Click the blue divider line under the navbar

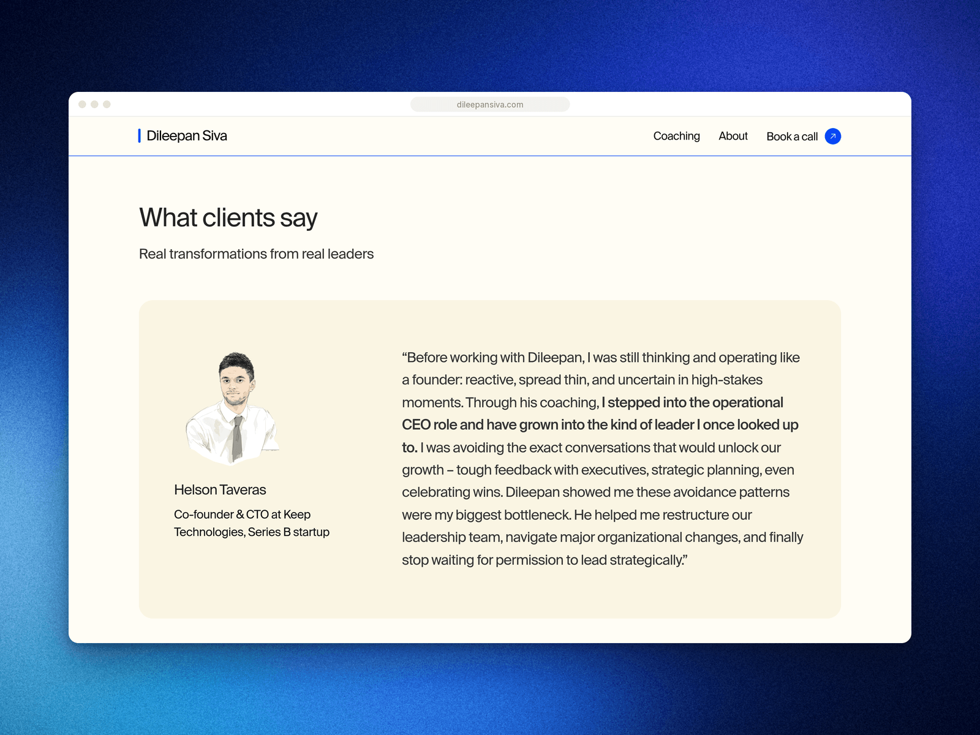[490, 156]
